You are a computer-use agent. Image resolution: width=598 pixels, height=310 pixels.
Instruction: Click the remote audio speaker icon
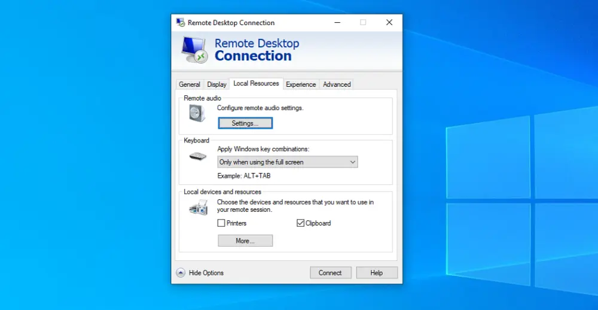point(197,113)
